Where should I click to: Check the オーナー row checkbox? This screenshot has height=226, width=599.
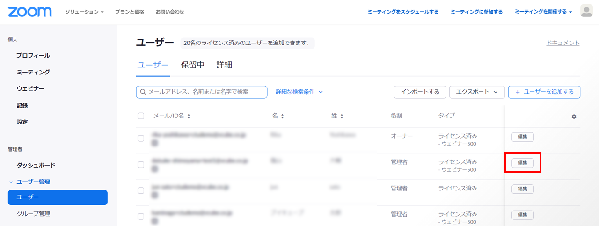pyautogui.click(x=141, y=139)
